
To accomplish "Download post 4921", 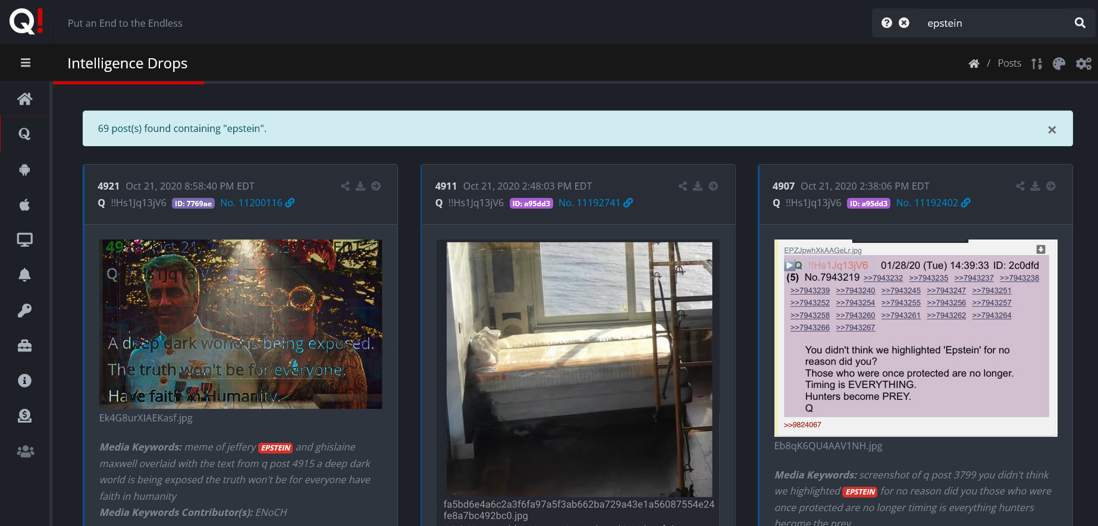I will (360, 186).
